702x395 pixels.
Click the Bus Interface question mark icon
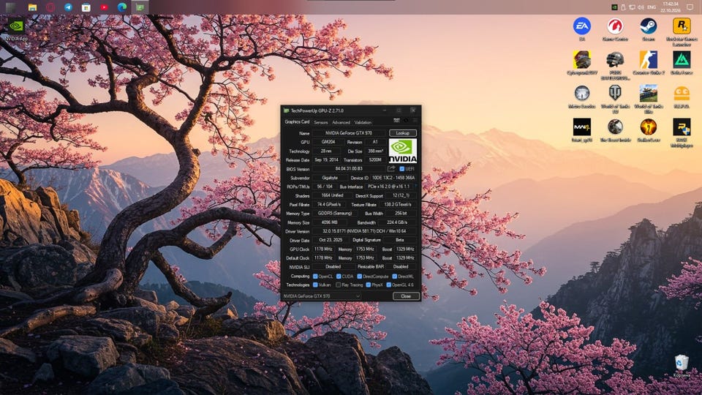point(415,187)
